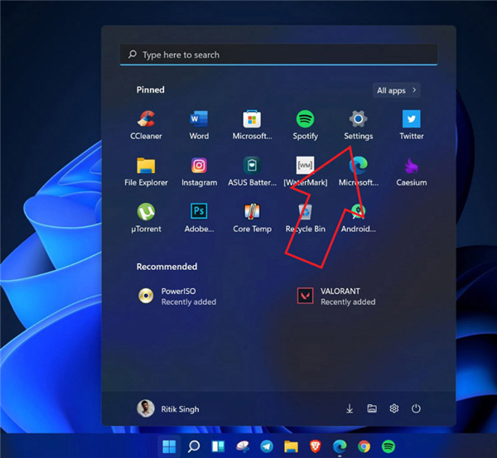Click the Type here to search field
497x458 pixels.
point(278,55)
